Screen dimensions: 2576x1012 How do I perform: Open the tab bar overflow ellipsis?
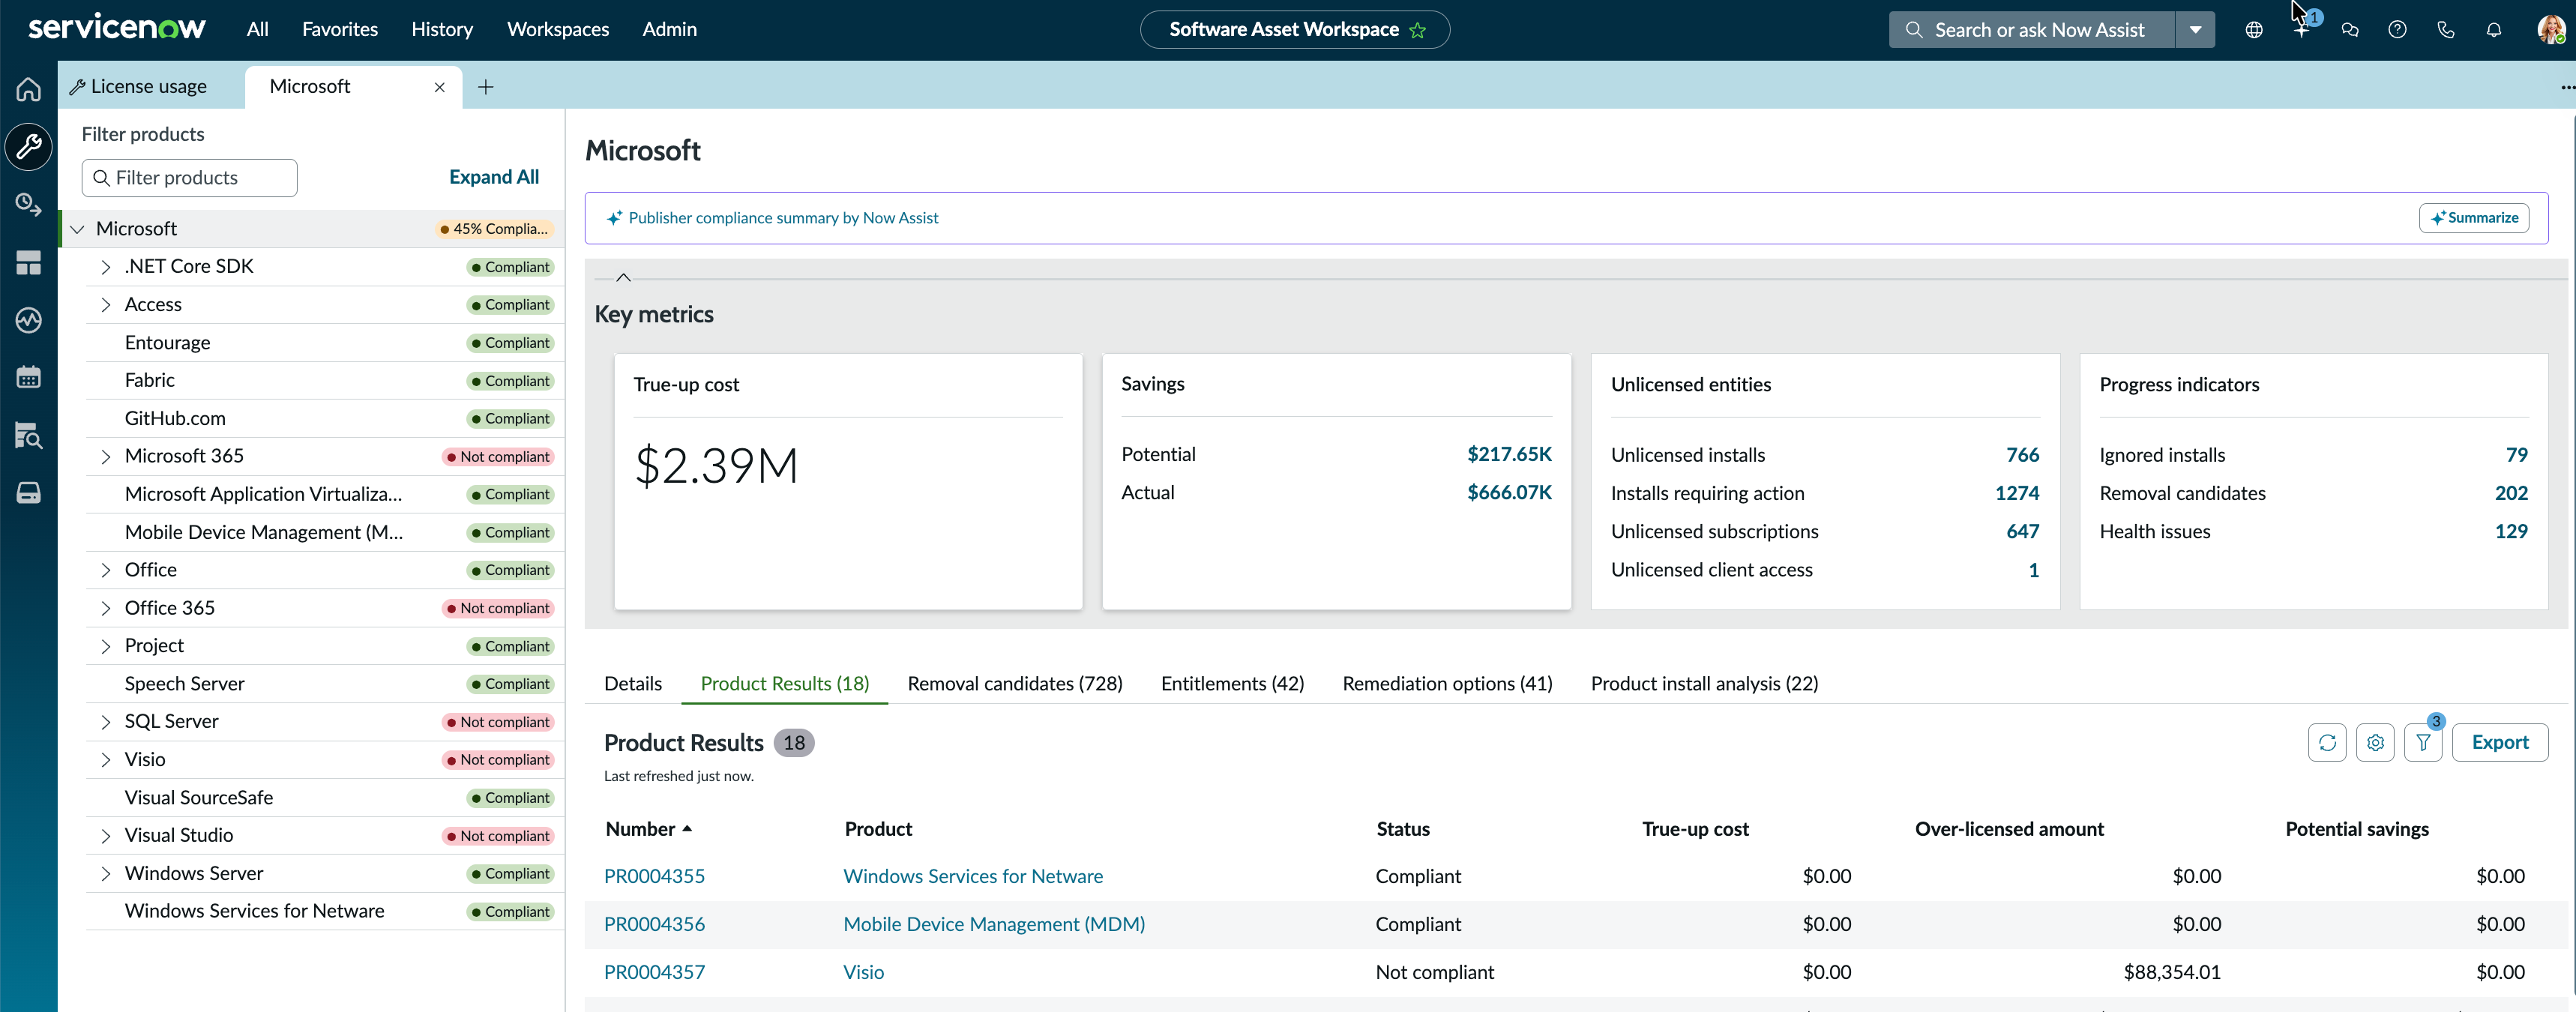(2567, 87)
